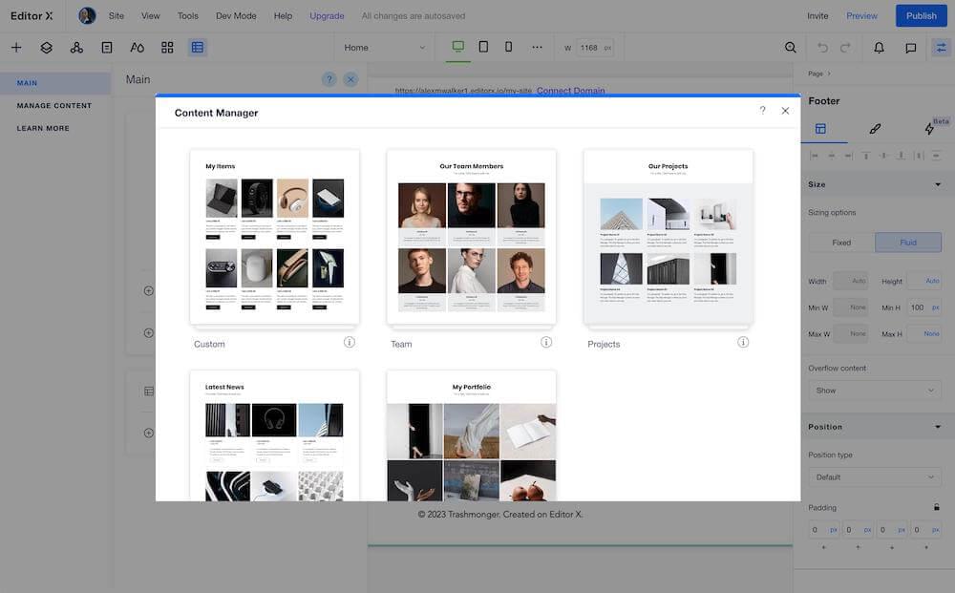The image size is (955, 593).
Task: Click the Team template info icon
Action: tap(546, 342)
